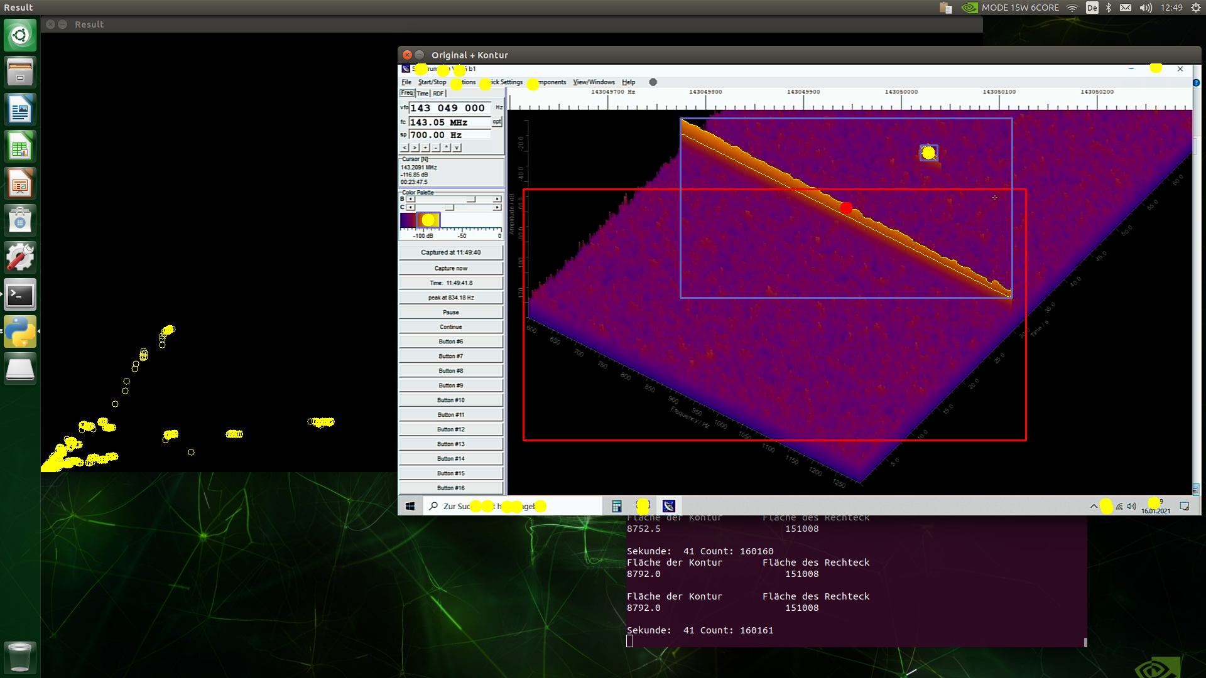Launch LibreOffice Writer from dock

click(20, 110)
